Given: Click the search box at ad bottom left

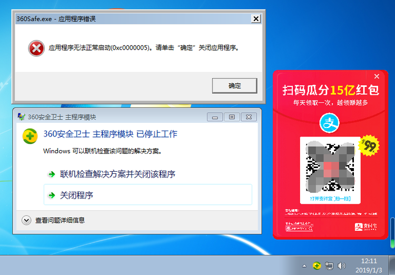Looking at the screenshot, I should pyautogui.click(x=299, y=228).
